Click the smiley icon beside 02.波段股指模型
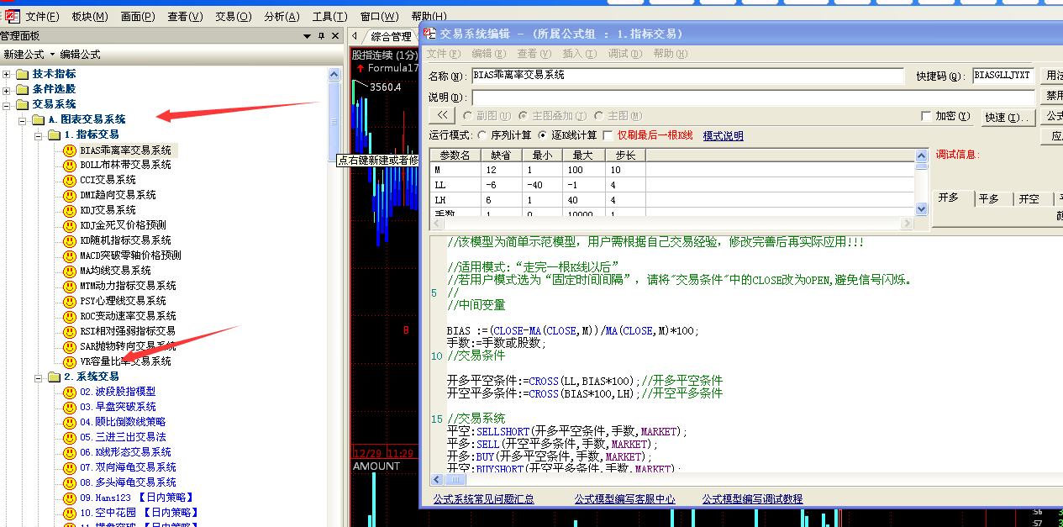 tap(70, 393)
